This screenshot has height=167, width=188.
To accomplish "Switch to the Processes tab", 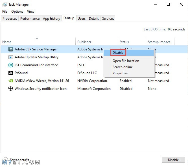I will 10,19.
